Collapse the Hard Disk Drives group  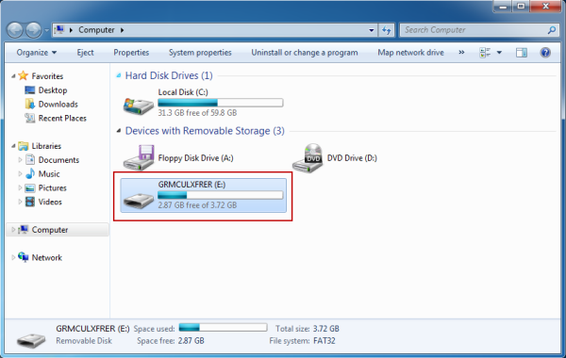(x=119, y=75)
